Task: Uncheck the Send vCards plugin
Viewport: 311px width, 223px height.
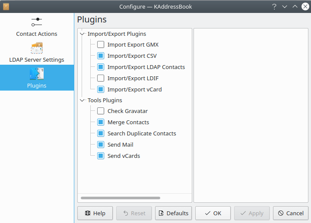Action: (101, 156)
